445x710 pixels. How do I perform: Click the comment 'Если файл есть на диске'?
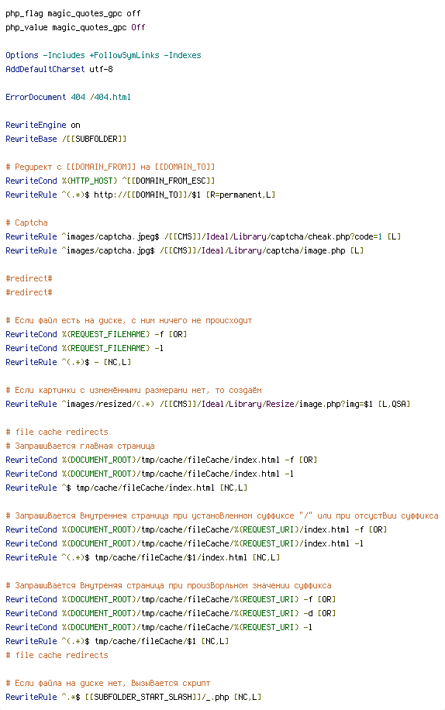[129, 321]
